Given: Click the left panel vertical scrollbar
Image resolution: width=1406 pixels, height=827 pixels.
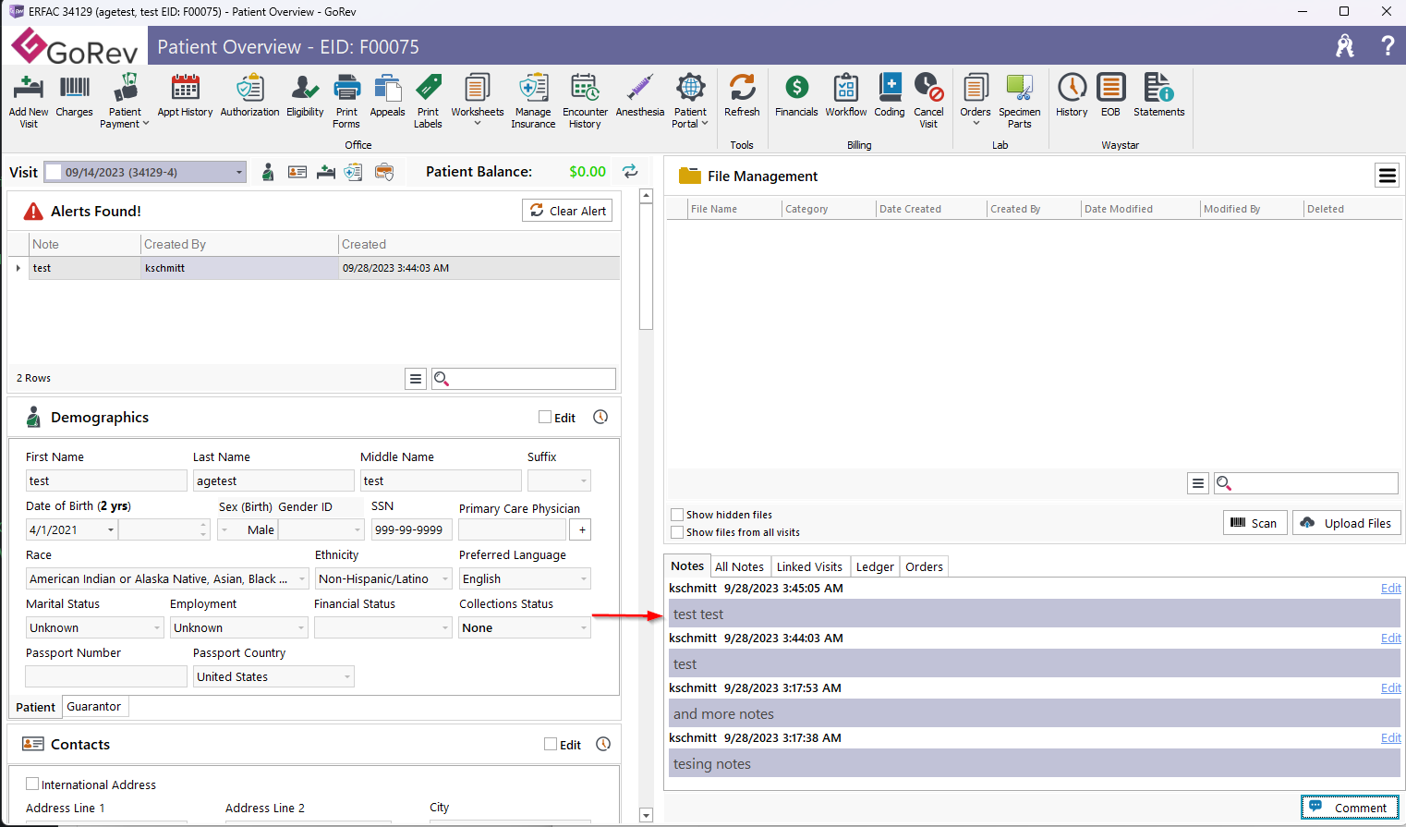Looking at the screenshot, I should 647,266.
